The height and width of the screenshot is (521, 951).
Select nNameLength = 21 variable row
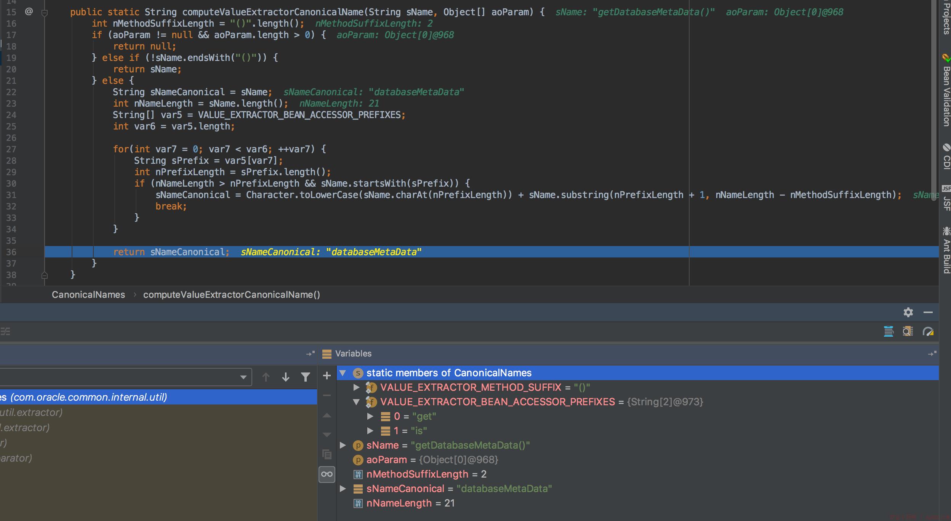(638, 503)
